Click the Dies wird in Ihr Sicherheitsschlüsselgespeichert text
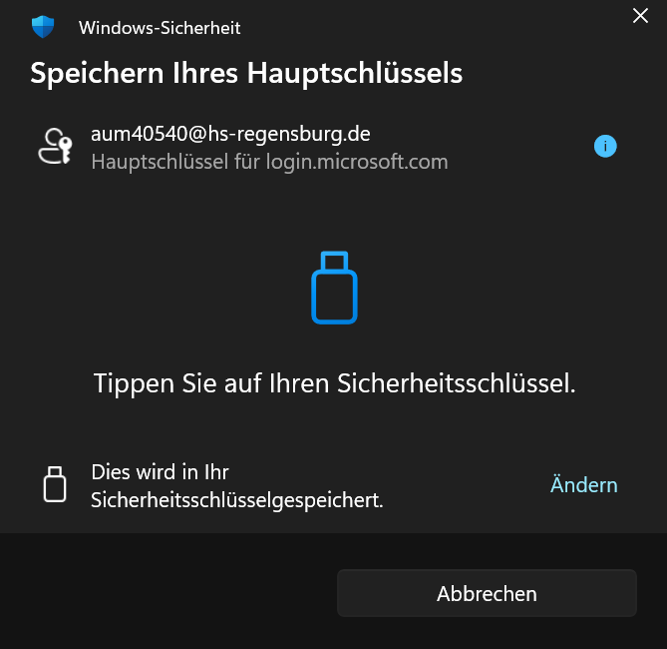The width and height of the screenshot is (667, 649). coord(237,486)
